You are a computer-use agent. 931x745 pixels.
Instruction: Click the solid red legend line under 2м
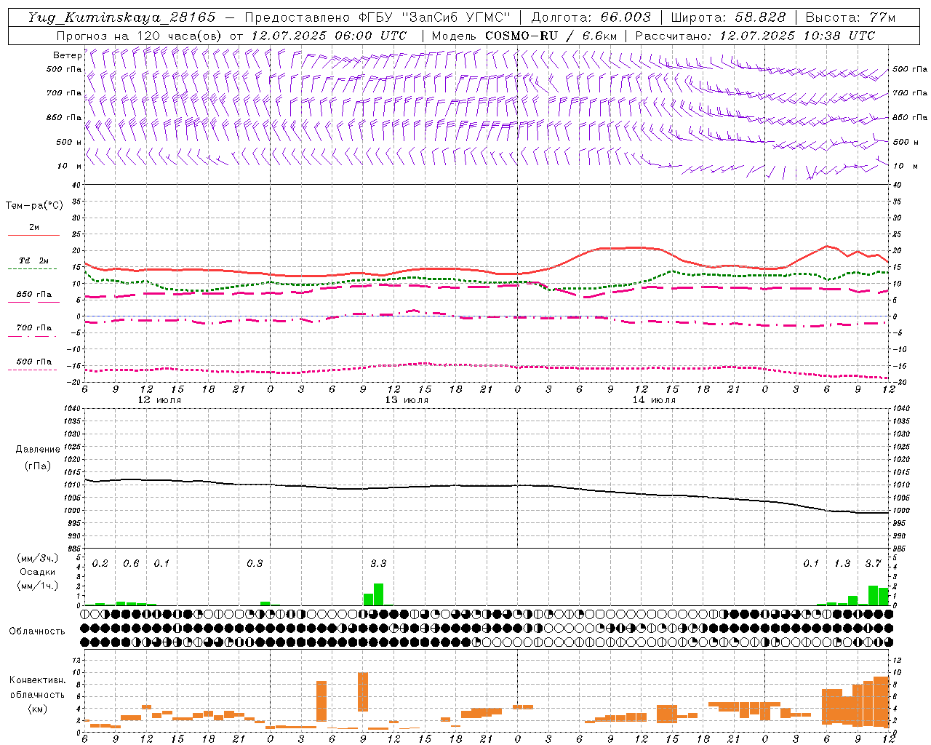[x=33, y=235]
